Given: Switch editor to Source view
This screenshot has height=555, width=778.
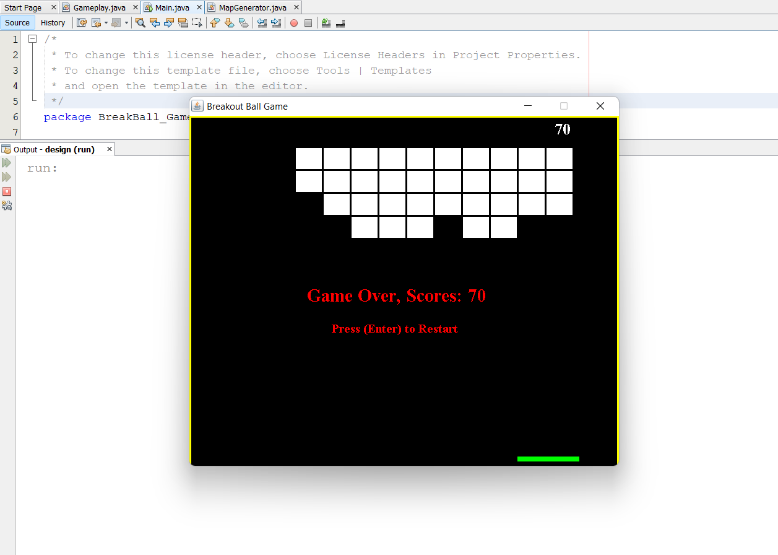Looking at the screenshot, I should pyautogui.click(x=17, y=23).
